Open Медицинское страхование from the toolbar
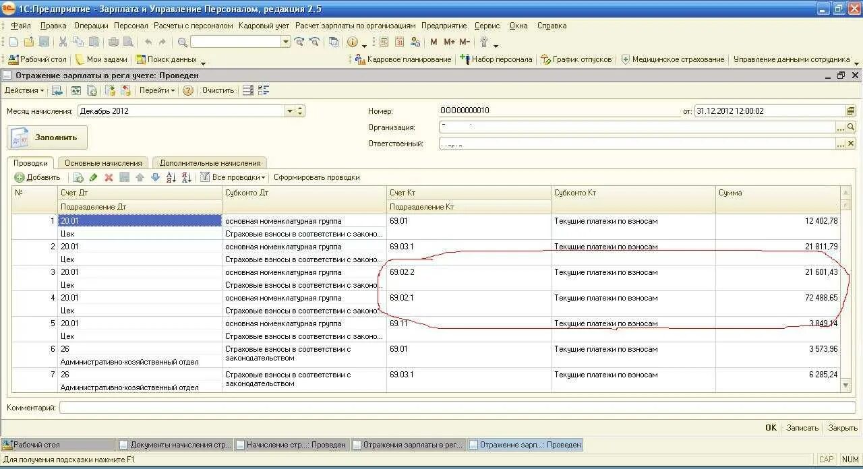The height and width of the screenshot is (469, 863). [673, 59]
